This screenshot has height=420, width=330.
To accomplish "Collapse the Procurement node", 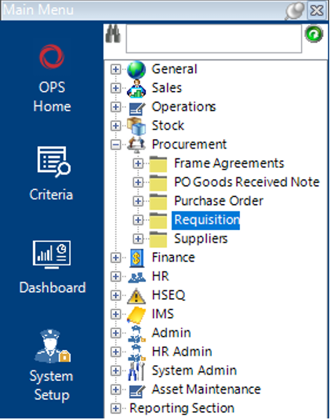I will 115,144.
